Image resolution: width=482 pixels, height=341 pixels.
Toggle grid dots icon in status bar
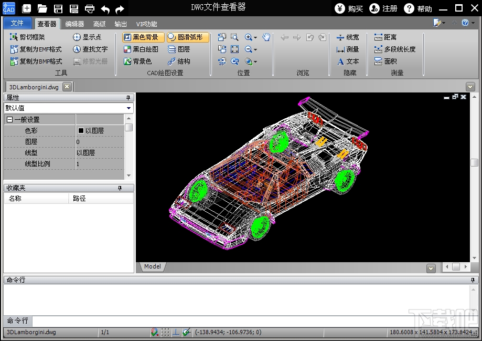point(165,332)
